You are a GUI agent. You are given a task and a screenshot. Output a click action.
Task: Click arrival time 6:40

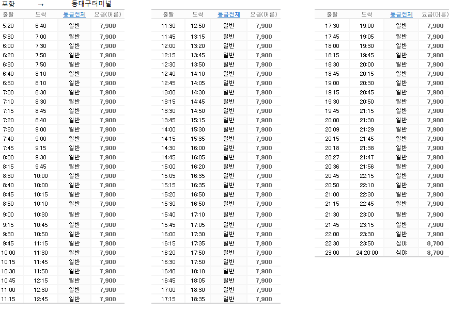(x=41, y=26)
